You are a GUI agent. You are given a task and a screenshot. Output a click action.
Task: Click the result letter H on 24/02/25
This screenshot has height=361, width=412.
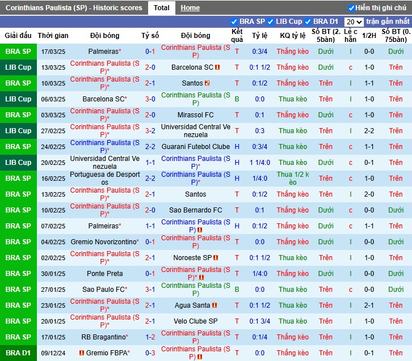pyautogui.click(x=237, y=147)
